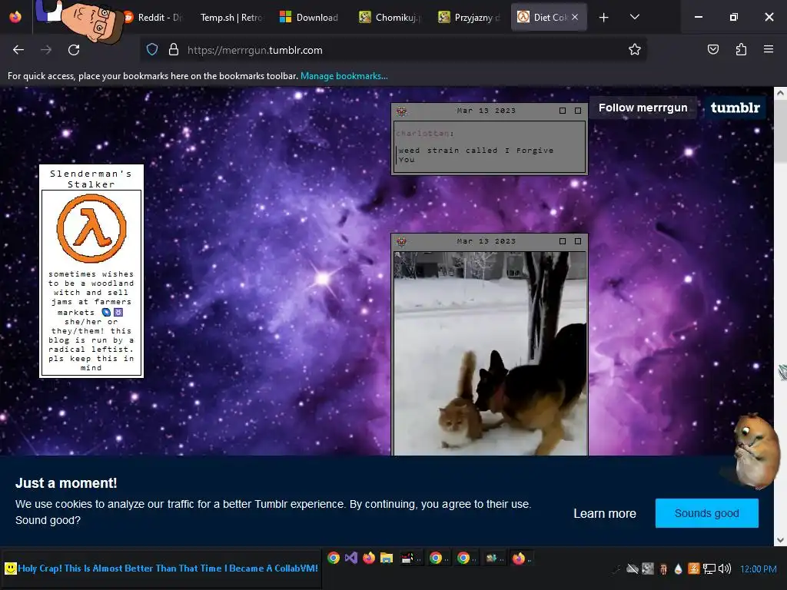
Task: Open Visual Studio from the taskbar
Action: click(350, 558)
